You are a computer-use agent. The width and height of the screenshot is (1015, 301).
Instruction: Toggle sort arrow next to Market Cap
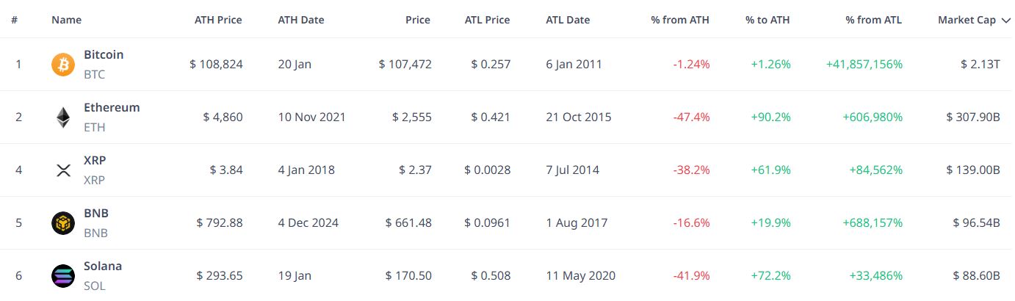(1005, 21)
